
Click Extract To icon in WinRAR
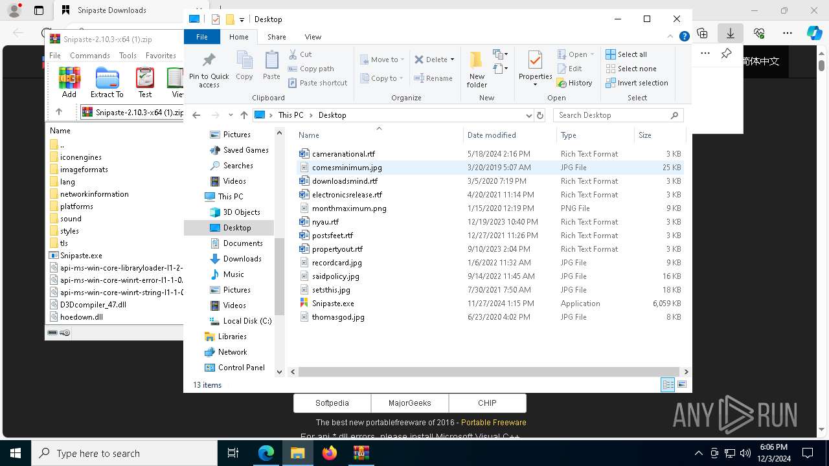(107, 78)
